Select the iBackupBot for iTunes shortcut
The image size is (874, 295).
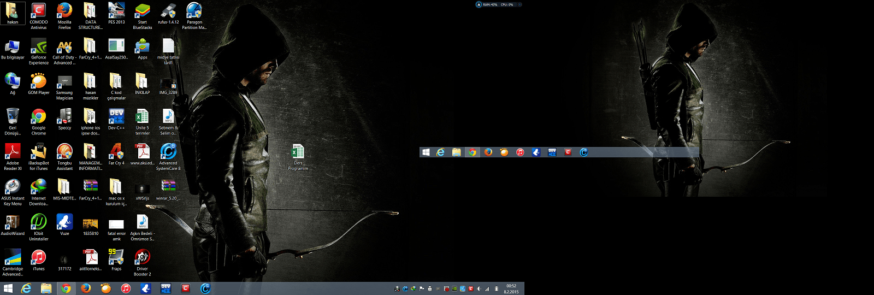click(39, 157)
